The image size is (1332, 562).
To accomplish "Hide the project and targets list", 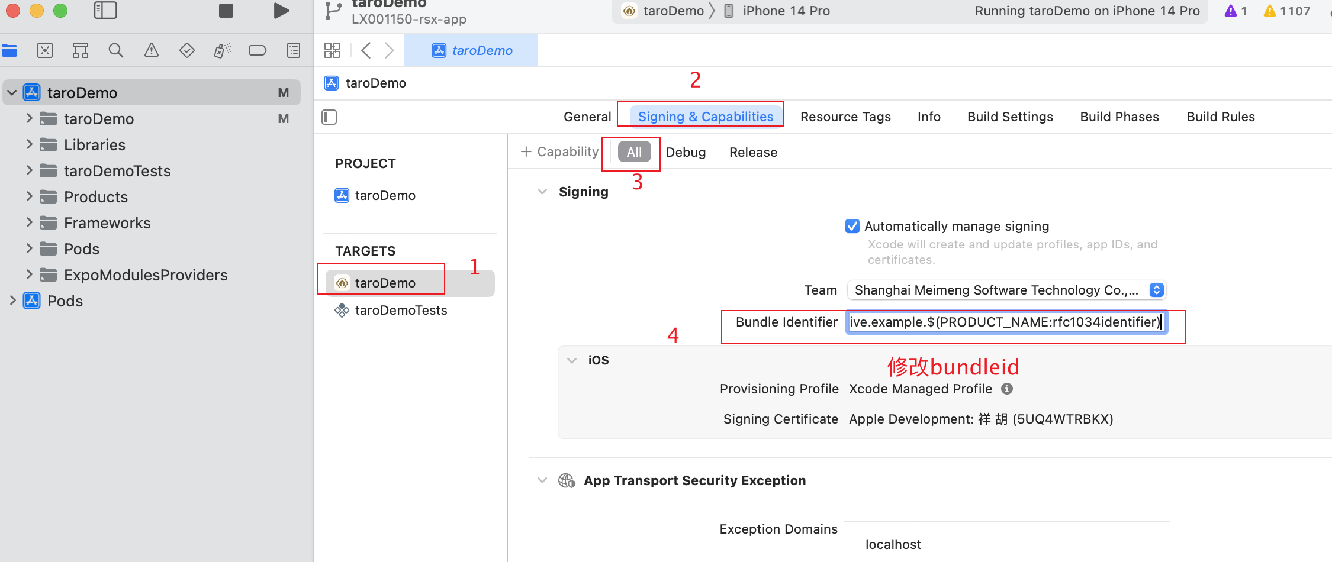I will (x=329, y=117).
